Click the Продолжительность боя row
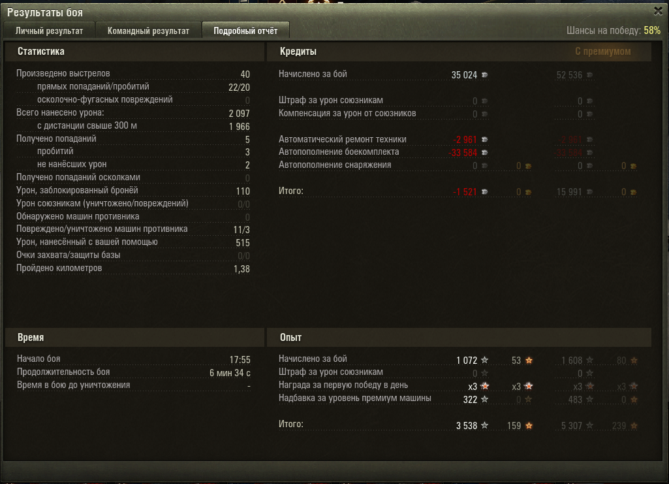Screen dimensions: 669x484 (134, 372)
